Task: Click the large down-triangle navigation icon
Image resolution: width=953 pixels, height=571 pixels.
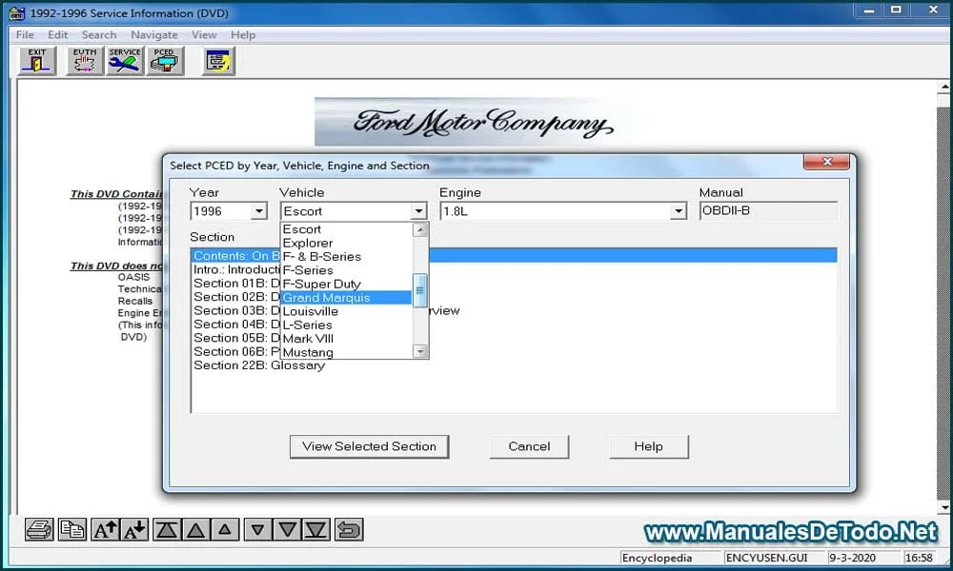Action: tap(287, 530)
